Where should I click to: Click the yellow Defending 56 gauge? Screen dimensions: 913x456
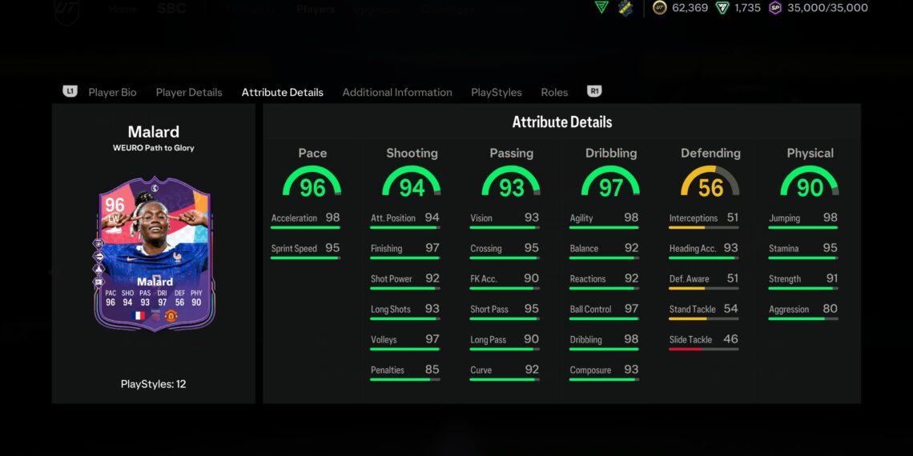[x=710, y=184]
